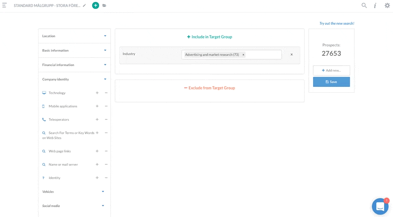Exclude Mobile applications with minus icon

[106, 106]
